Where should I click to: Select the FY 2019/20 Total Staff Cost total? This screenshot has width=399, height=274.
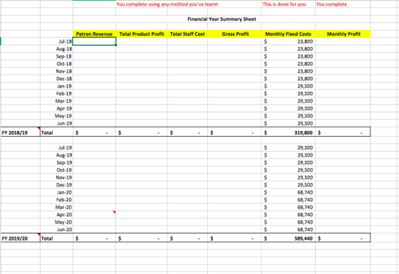[187, 238]
